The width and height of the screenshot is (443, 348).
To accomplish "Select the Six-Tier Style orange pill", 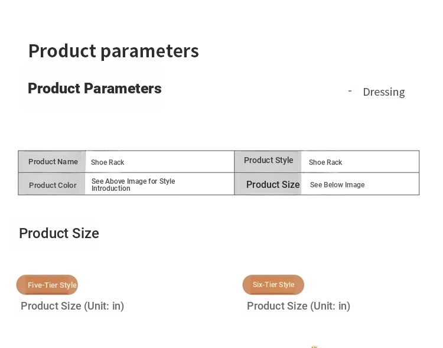I will (x=273, y=285).
